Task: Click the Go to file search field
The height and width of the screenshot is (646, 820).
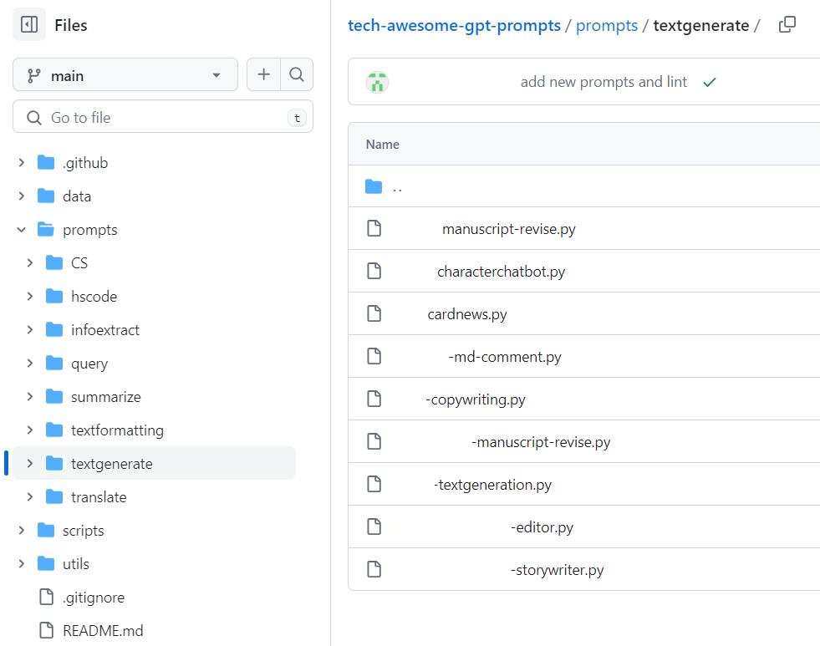Action: tap(163, 118)
